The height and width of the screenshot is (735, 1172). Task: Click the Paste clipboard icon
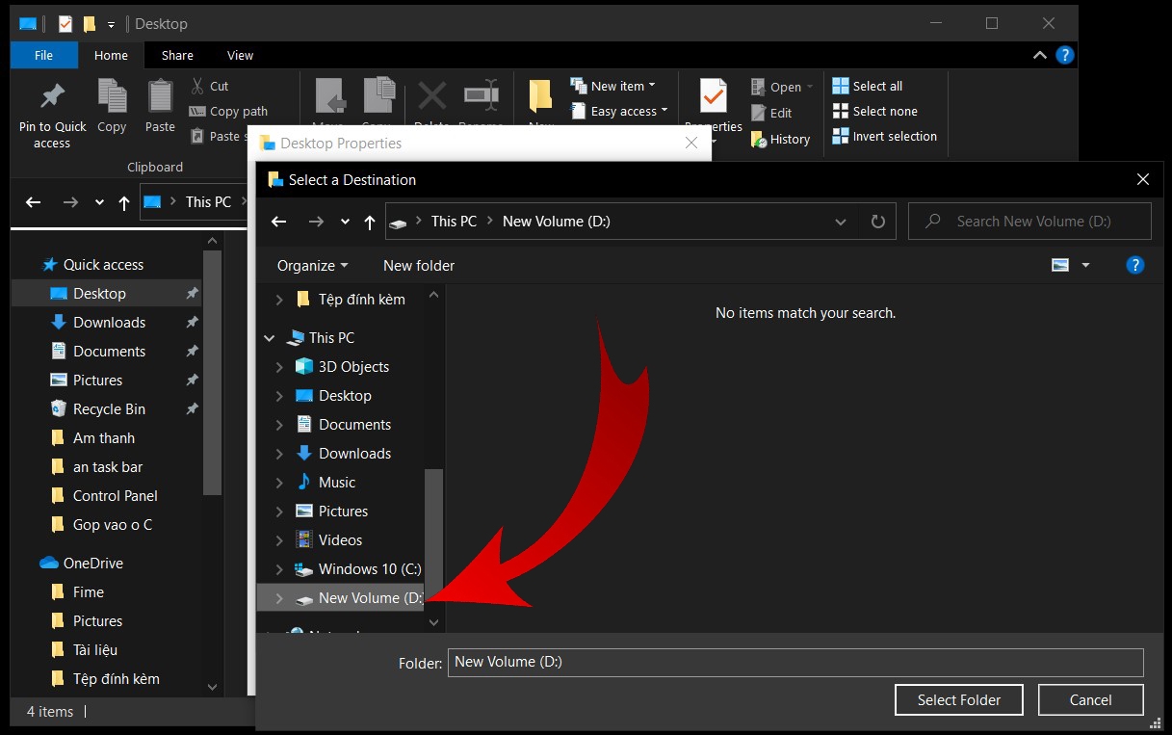(x=160, y=95)
